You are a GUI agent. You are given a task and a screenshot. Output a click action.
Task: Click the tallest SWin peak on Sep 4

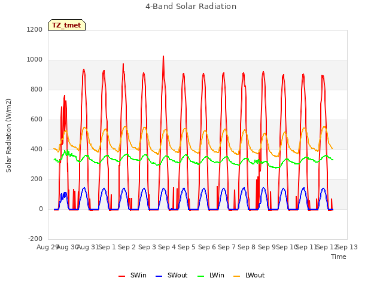click(x=163, y=57)
